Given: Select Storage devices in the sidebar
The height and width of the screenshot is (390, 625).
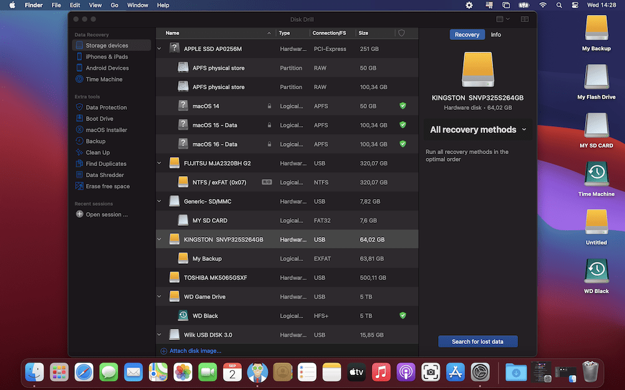Looking at the screenshot, I should [x=112, y=46].
